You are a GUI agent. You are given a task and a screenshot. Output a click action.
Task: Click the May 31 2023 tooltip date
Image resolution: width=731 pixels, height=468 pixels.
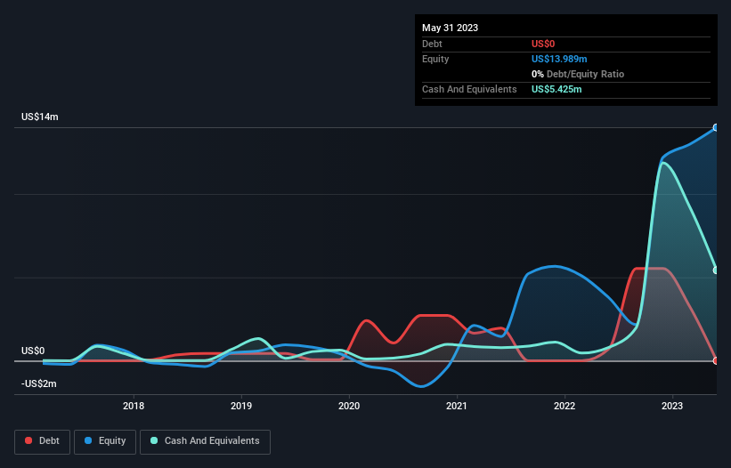coord(450,28)
